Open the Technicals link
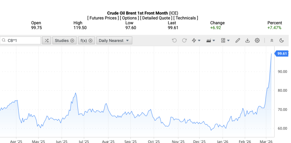The height and width of the screenshot is (143, 291). (x=186, y=18)
